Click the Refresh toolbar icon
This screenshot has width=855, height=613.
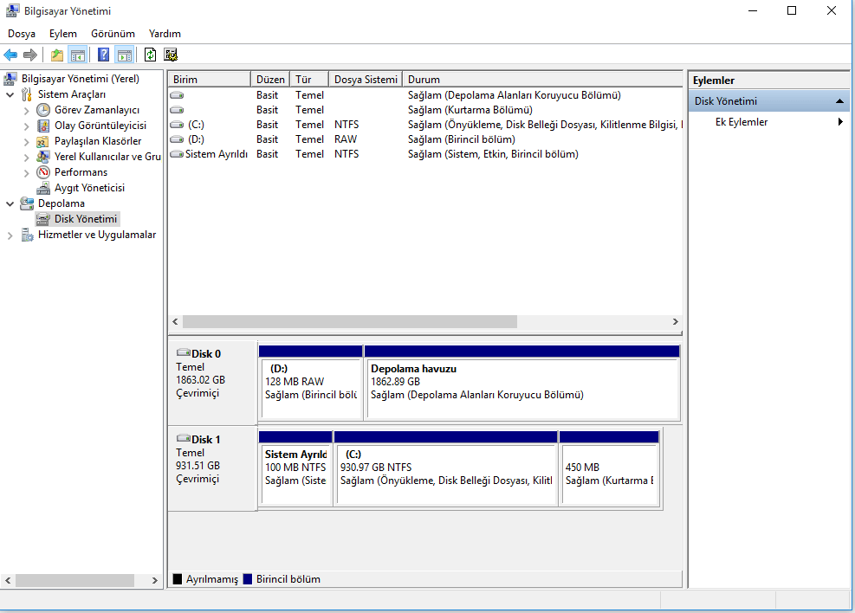click(150, 55)
